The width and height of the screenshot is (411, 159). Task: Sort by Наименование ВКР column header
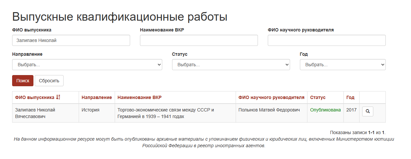(140, 97)
